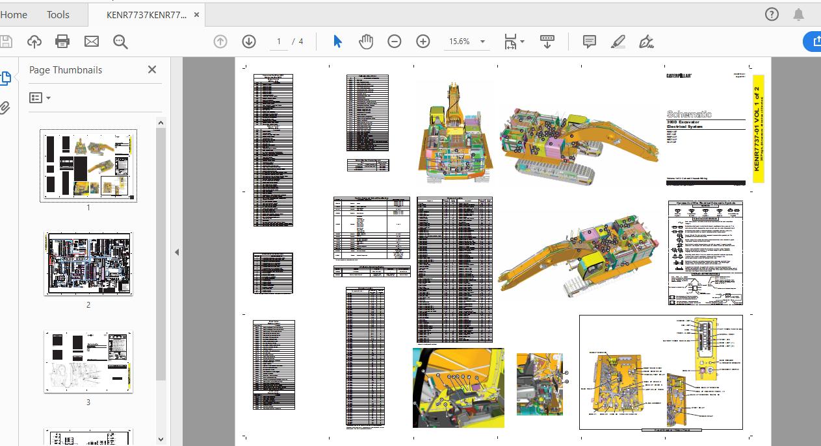
Task: Click the upload to cloud icon
Action: (34, 42)
